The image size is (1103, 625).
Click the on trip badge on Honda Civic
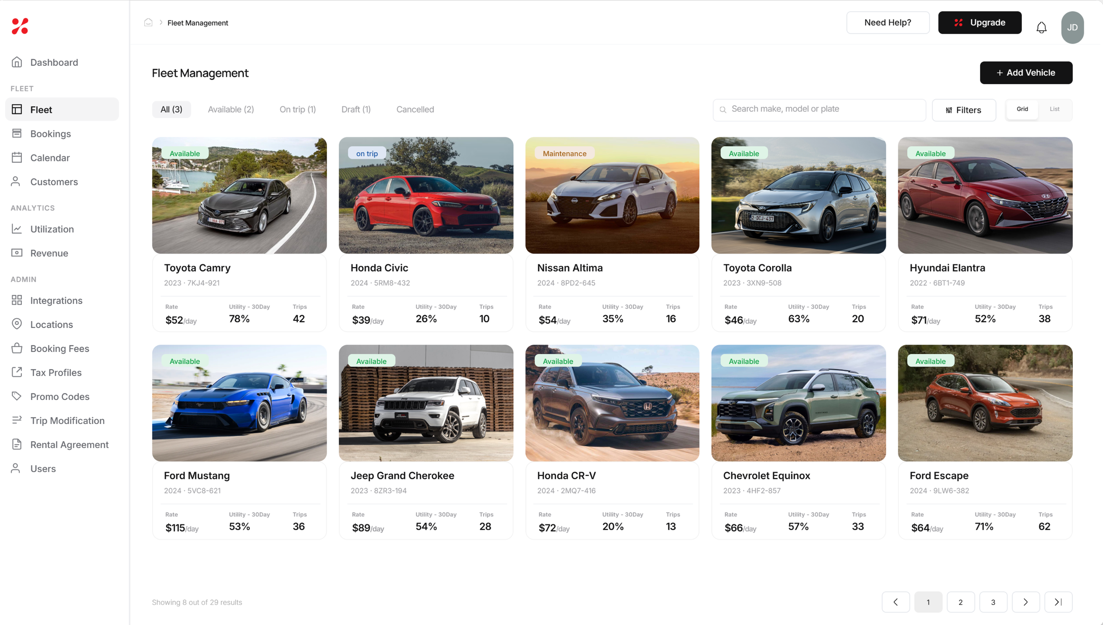[366, 153]
